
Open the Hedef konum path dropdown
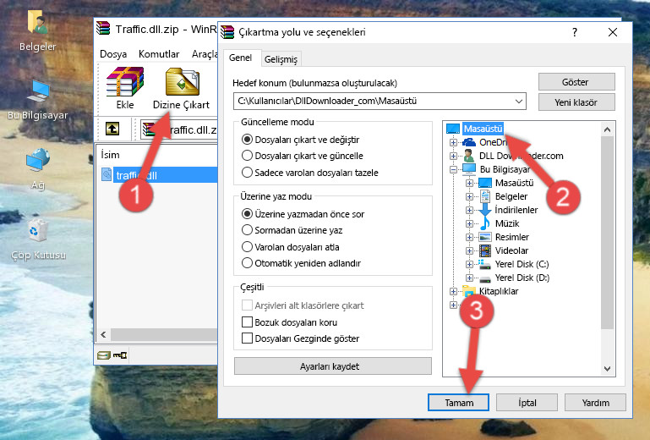[519, 102]
